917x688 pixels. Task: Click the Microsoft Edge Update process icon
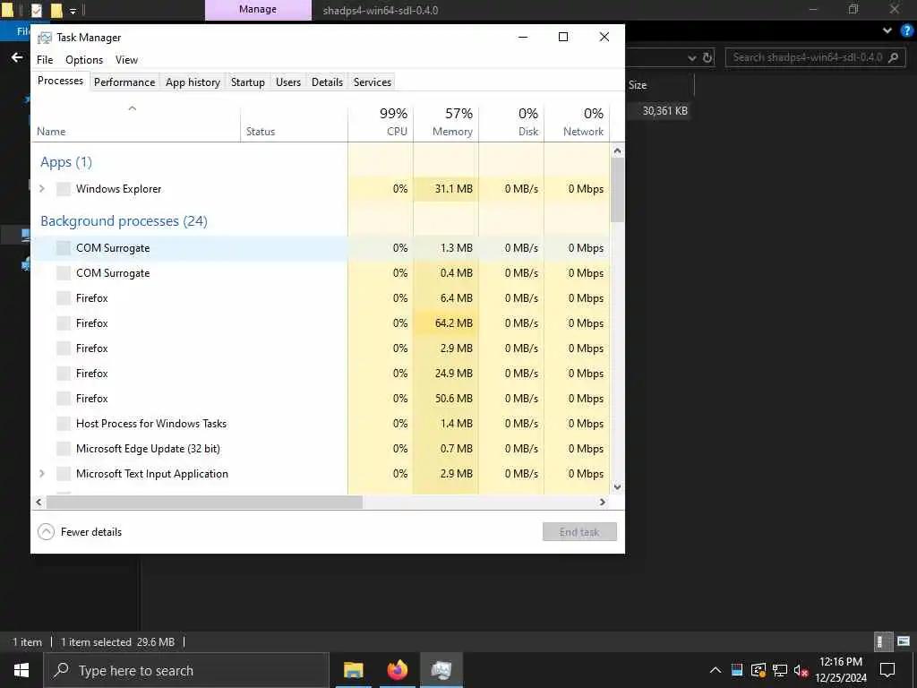[x=64, y=449]
